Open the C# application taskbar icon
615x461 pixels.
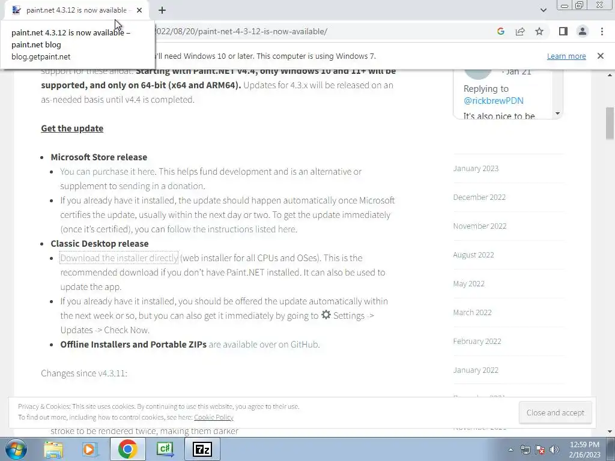click(165, 449)
